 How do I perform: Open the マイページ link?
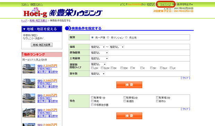[165, 5]
